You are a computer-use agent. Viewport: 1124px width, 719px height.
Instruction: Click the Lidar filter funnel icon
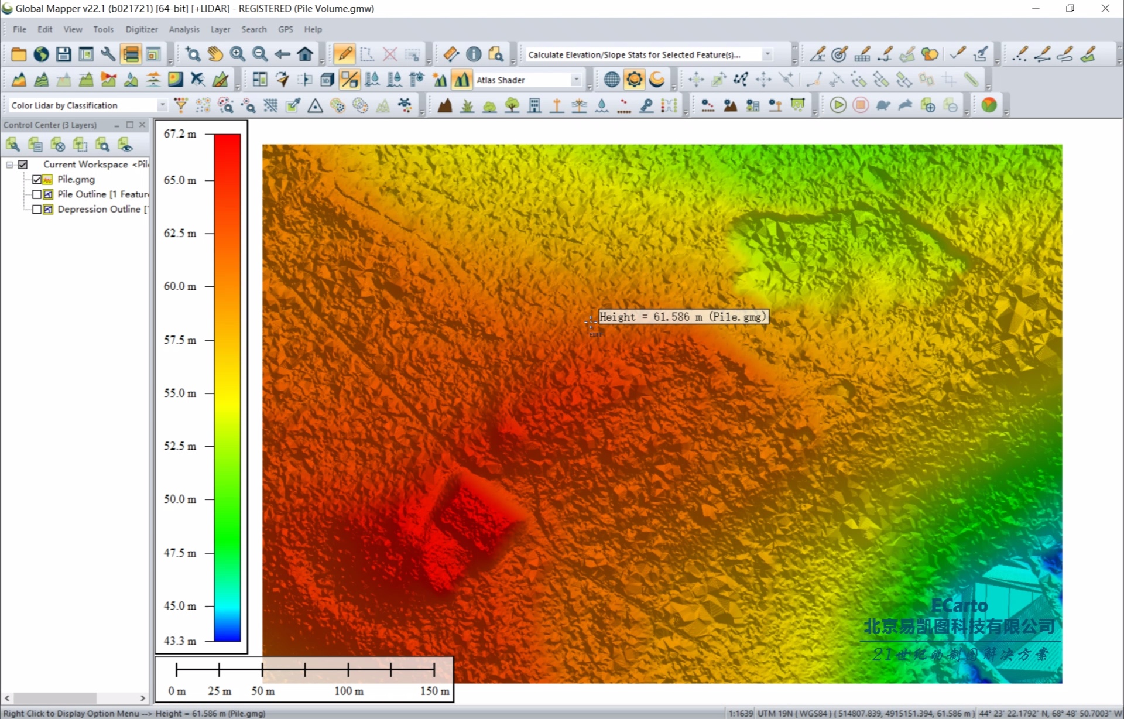click(x=181, y=105)
